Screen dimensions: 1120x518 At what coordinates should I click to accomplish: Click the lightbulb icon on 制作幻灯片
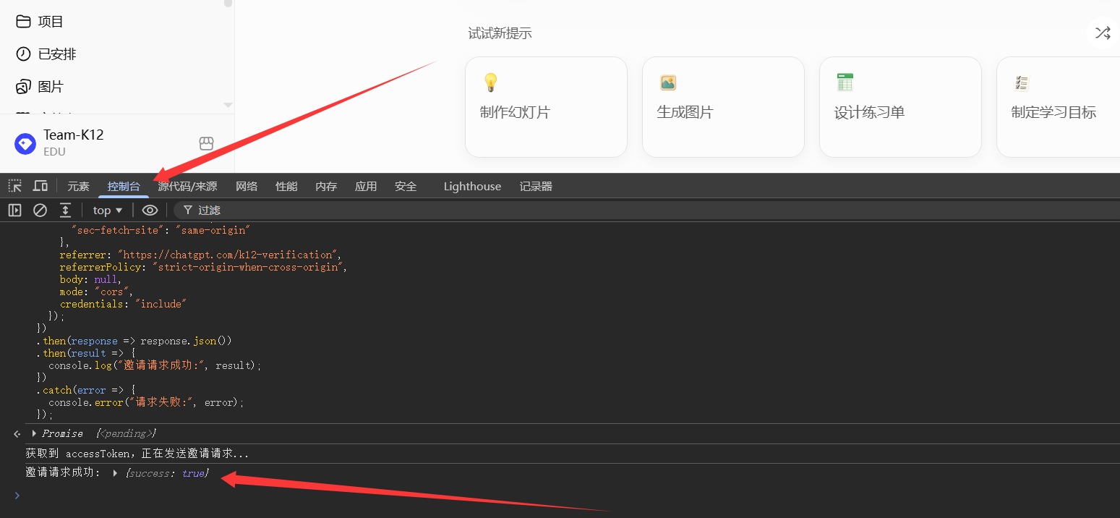click(x=491, y=82)
